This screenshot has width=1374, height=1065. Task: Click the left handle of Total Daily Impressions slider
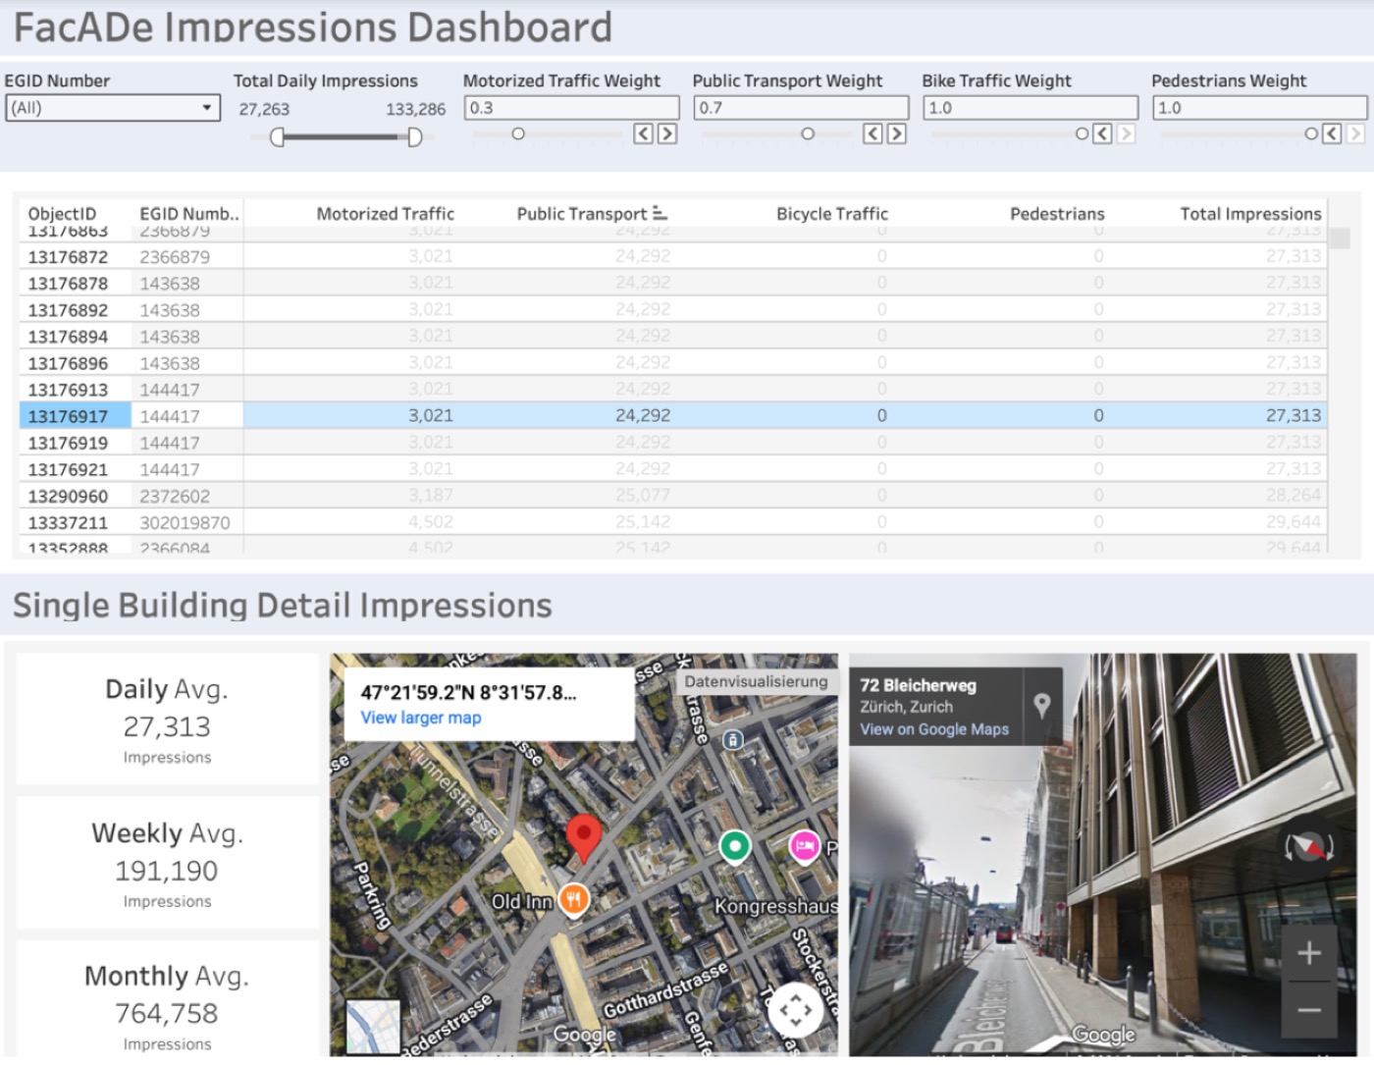[x=278, y=136]
